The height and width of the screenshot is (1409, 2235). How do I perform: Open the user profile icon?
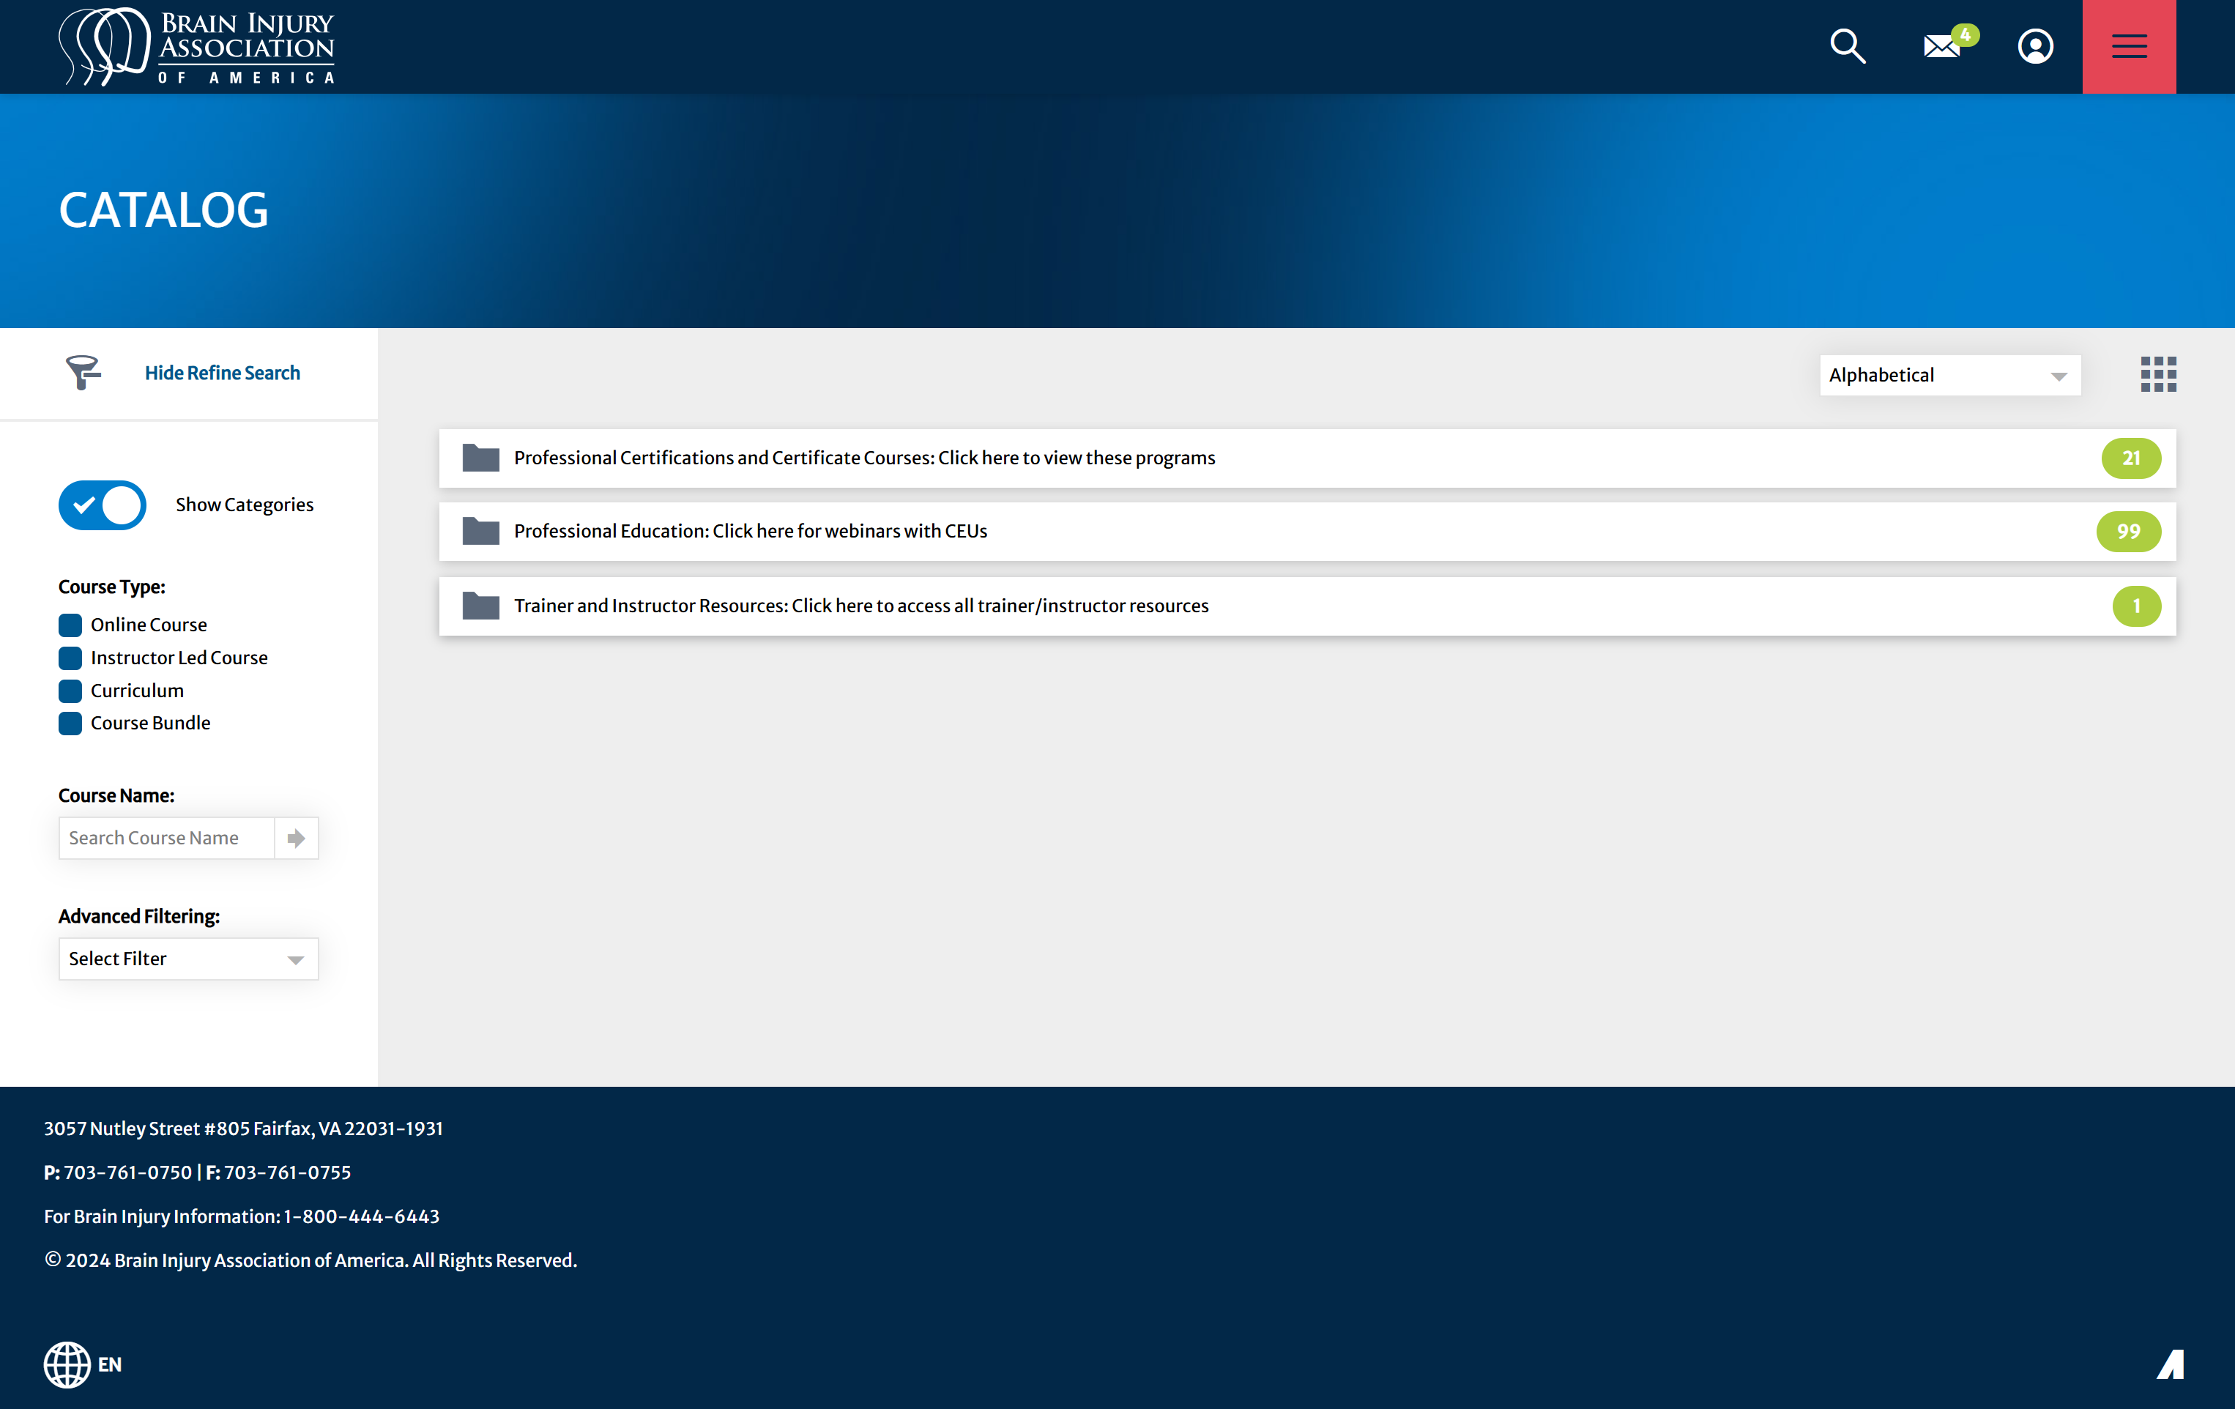[2036, 46]
